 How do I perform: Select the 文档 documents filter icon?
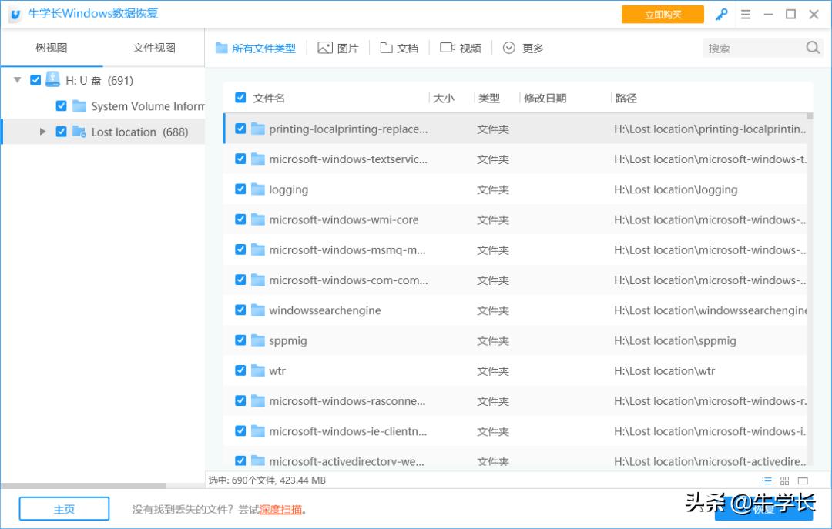(x=387, y=47)
